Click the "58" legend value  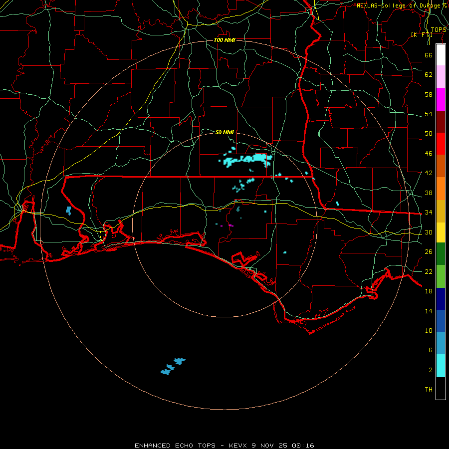[x=429, y=94]
